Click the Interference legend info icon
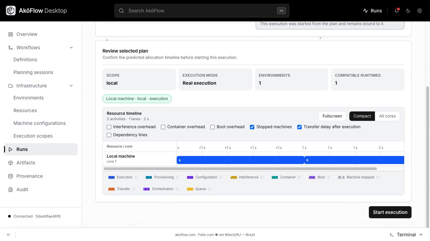The width and height of the screenshot is (430, 241). coord(262,177)
